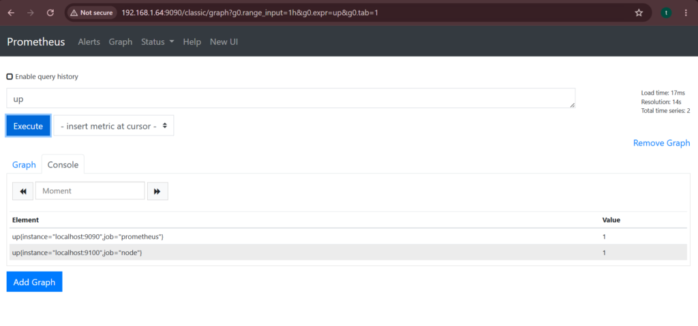Click the Load time: 17ms stat
698x326 pixels.
(x=663, y=93)
